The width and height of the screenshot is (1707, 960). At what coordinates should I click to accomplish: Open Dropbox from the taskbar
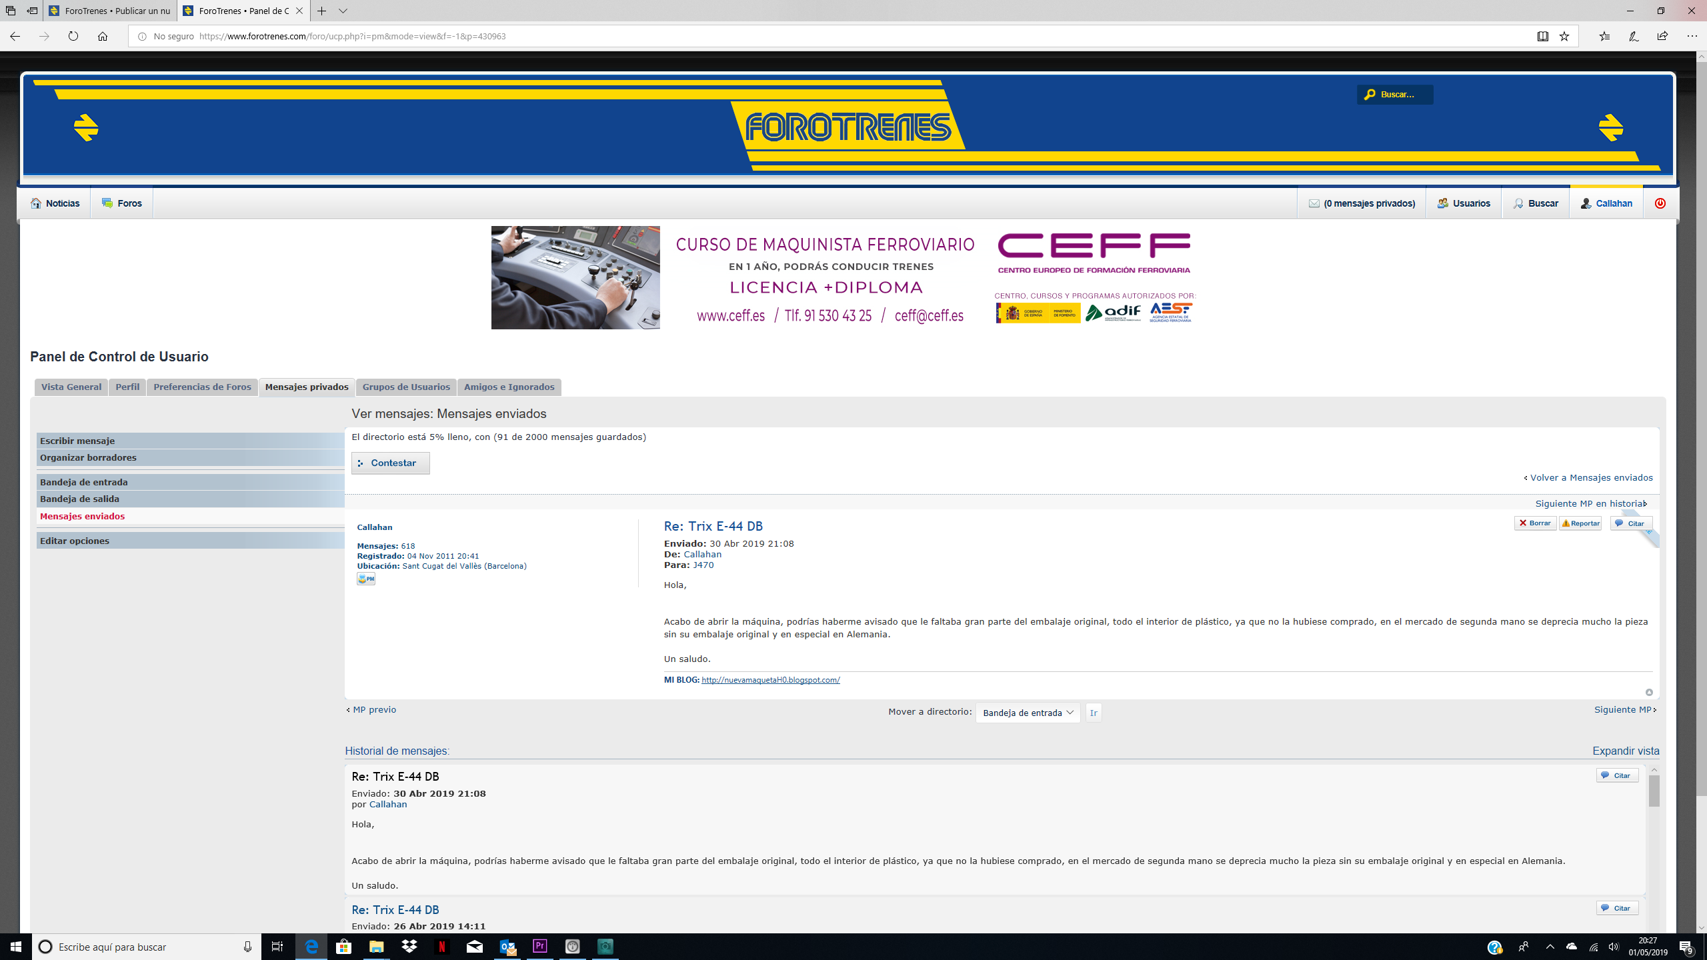pyautogui.click(x=409, y=947)
